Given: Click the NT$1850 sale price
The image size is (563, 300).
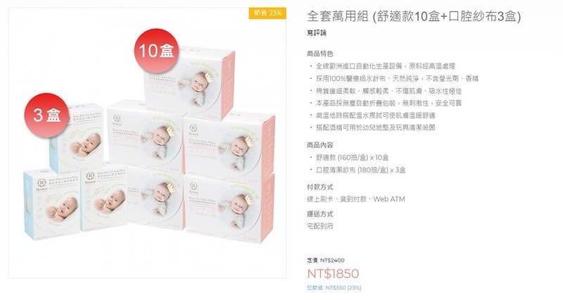Looking at the screenshot, I should [333, 273].
